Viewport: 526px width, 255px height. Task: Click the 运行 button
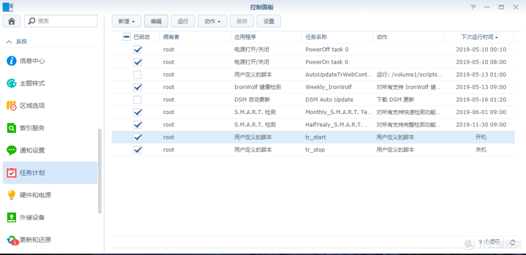point(183,21)
